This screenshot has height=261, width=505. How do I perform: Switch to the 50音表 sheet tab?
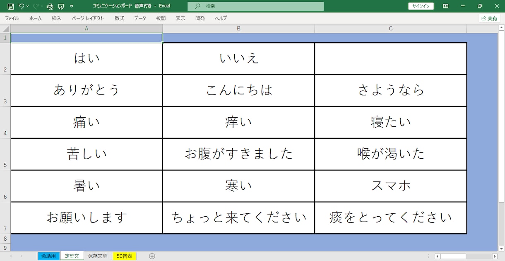pyautogui.click(x=124, y=256)
